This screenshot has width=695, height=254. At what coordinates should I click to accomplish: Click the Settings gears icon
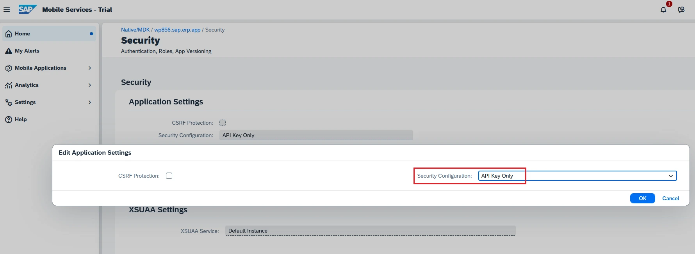[x=9, y=102]
